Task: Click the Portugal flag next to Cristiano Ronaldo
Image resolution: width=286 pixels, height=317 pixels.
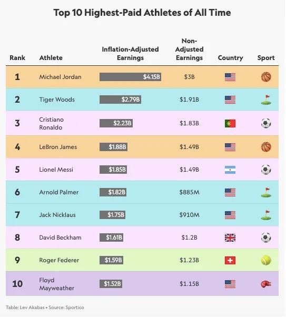Action: click(x=230, y=124)
